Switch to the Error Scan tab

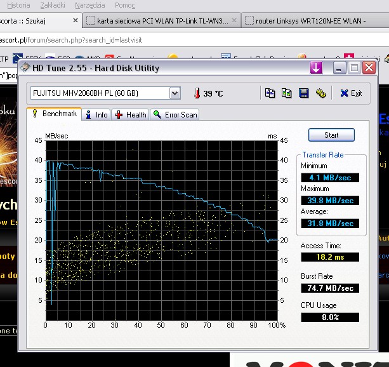[175, 115]
